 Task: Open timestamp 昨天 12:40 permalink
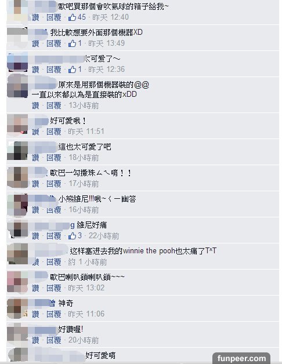click(x=110, y=17)
